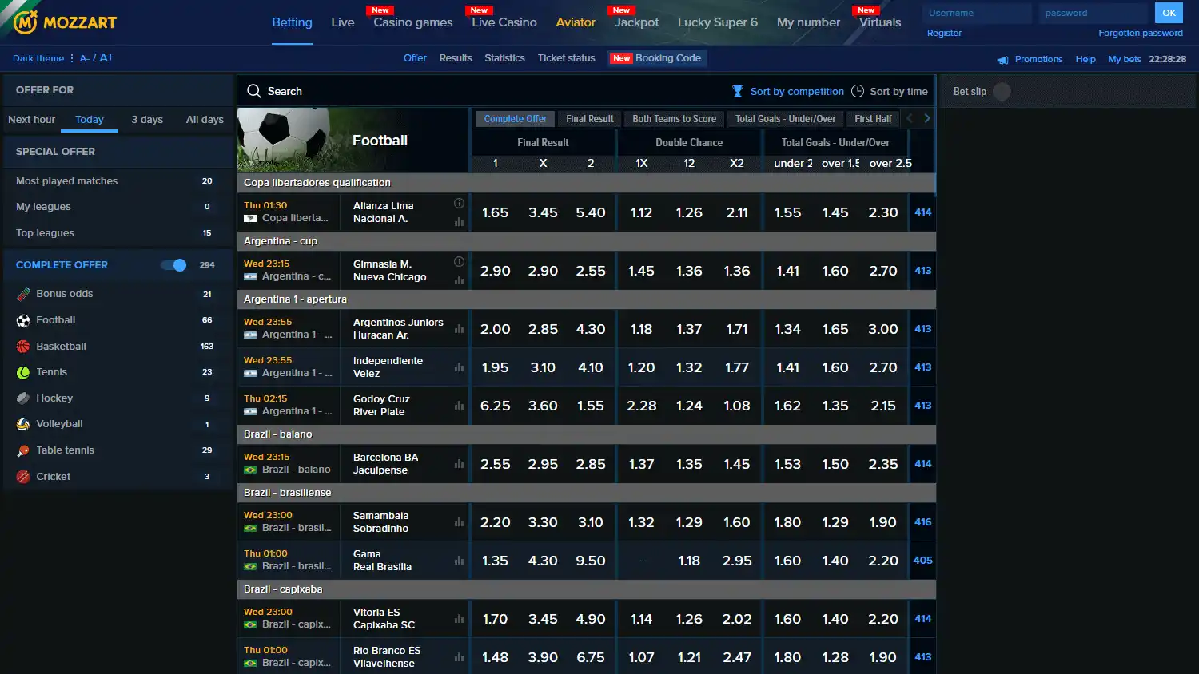Collapse Copa libertadores qualification group header
Image resolution: width=1199 pixels, height=674 pixels.
586,183
